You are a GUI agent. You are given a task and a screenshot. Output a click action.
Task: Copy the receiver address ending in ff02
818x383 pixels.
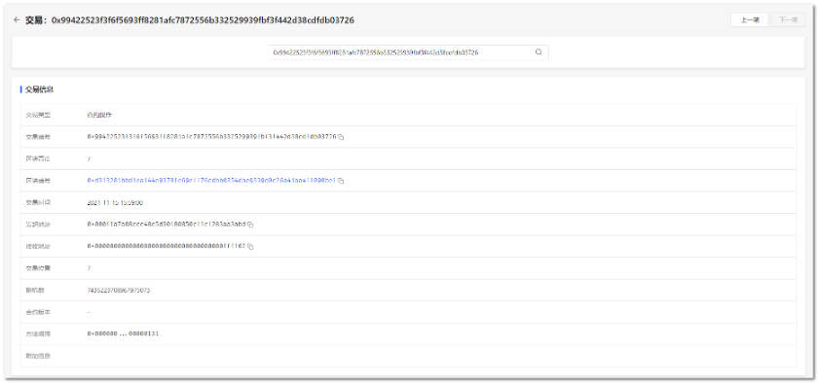(x=250, y=247)
